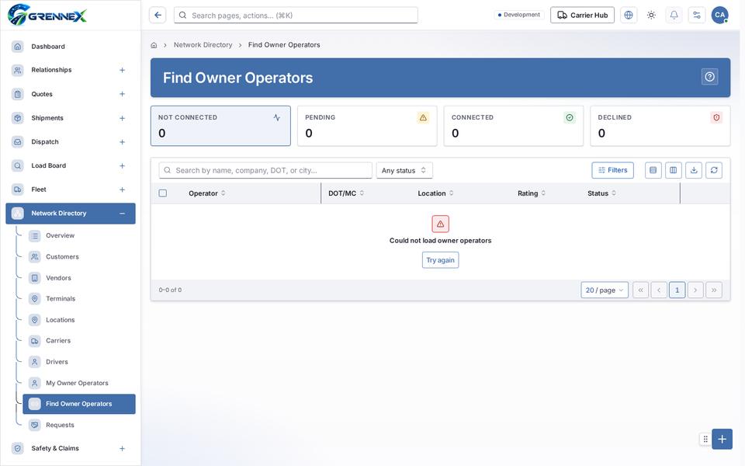Click the home breadcrumb icon
745x466 pixels.
pyautogui.click(x=154, y=45)
